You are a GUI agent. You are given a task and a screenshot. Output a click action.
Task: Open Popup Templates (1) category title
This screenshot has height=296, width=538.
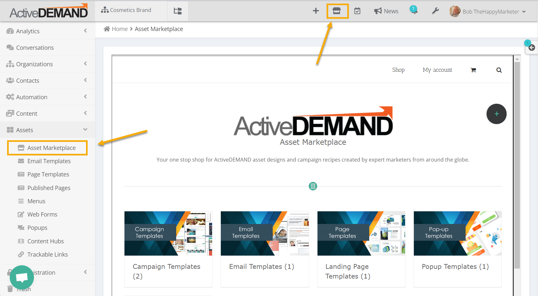455,267
